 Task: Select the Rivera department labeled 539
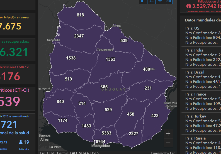pos(124,41)
